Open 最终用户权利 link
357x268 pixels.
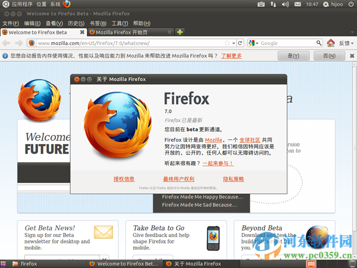(178, 179)
